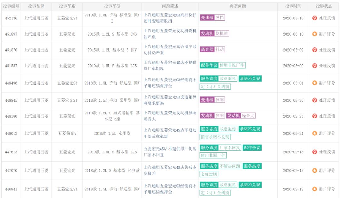Click 发动机 烧机油 tag
340x198 pixels.
[214, 33]
